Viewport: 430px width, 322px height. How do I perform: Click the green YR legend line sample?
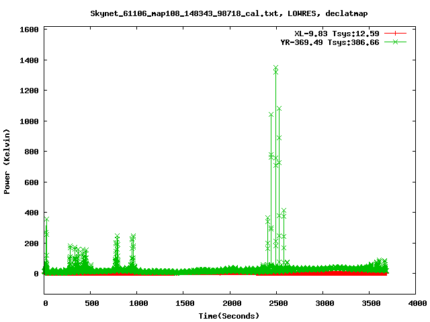[x=396, y=42]
